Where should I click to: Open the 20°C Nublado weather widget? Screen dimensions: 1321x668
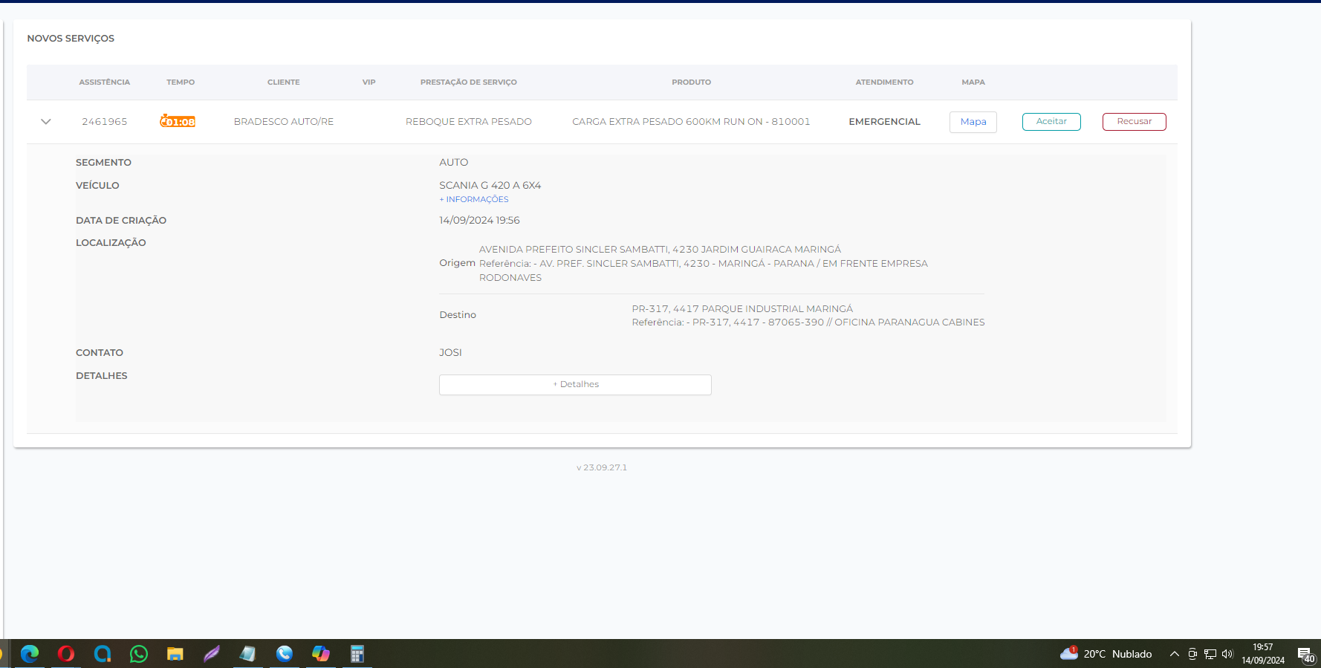1106,654
